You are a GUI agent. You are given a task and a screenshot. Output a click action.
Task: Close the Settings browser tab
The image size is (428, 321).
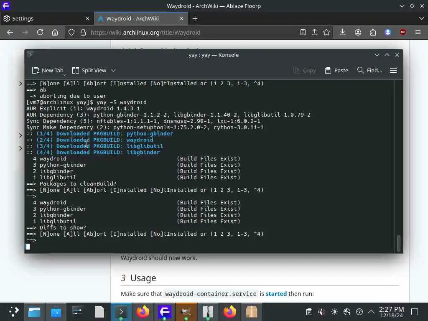[x=87, y=18]
